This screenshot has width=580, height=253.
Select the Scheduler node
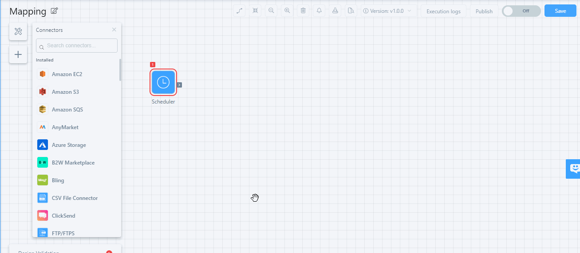click(x=163, y=82)
